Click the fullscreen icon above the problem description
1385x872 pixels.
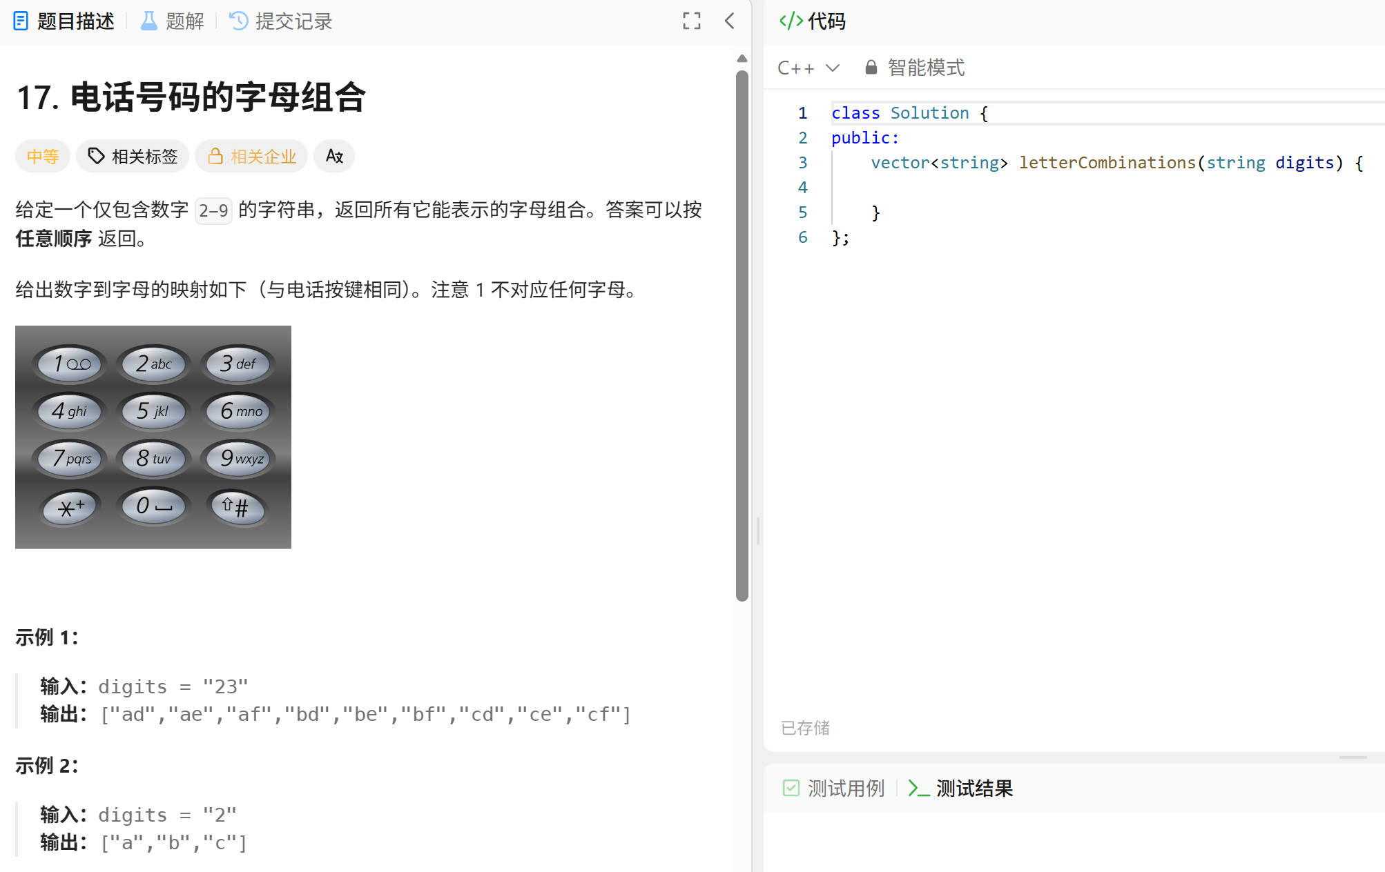[691, 21]
